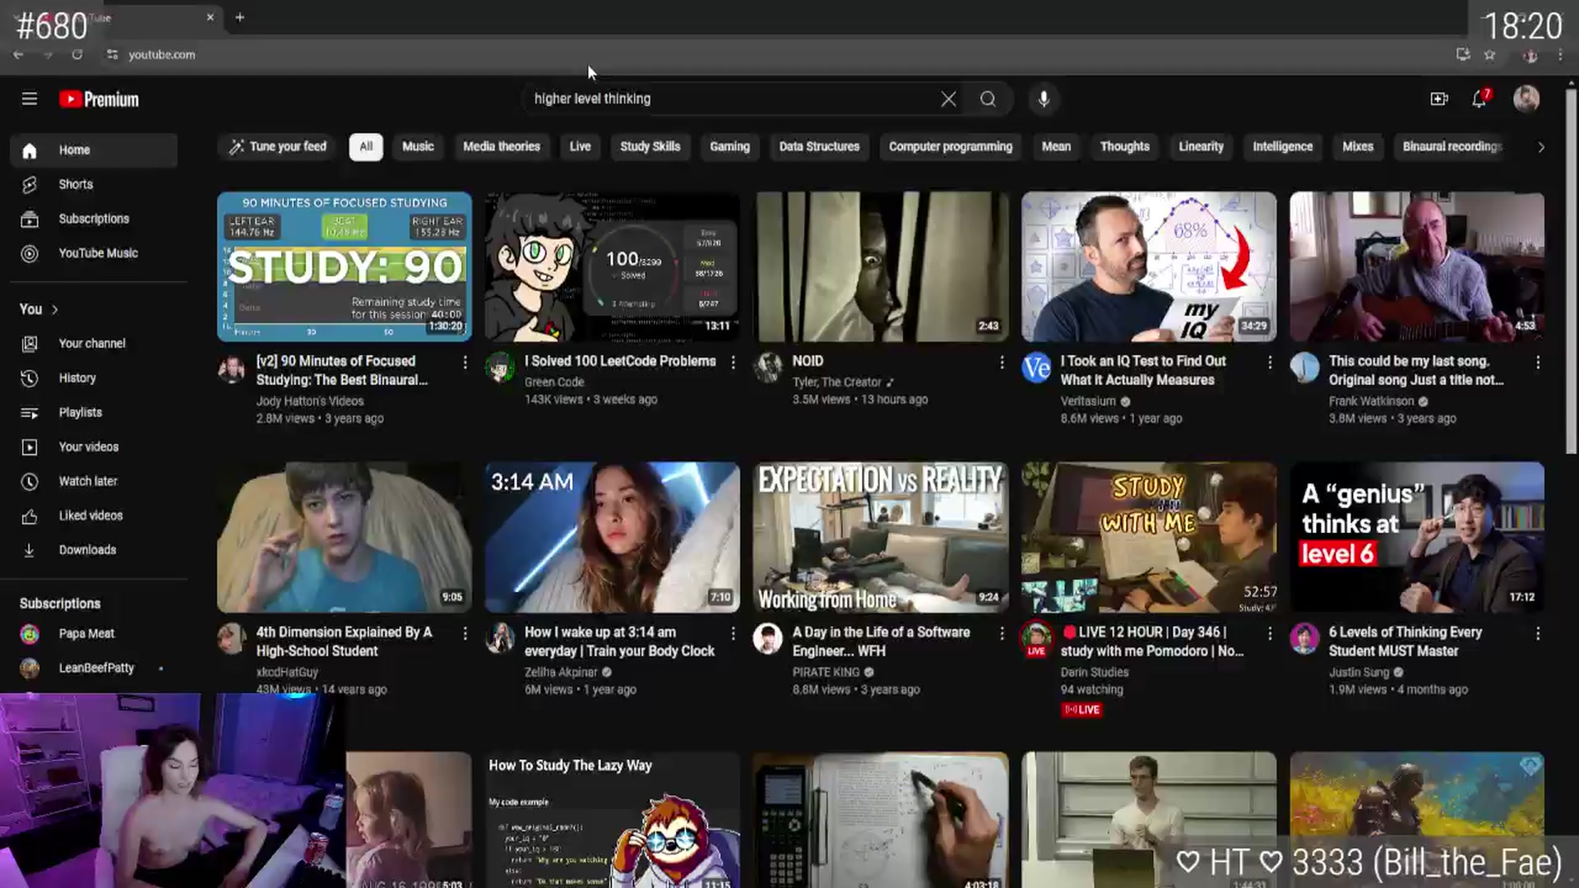Reload the page in the browser
The image size is (1579, 888).
(77, 54)
